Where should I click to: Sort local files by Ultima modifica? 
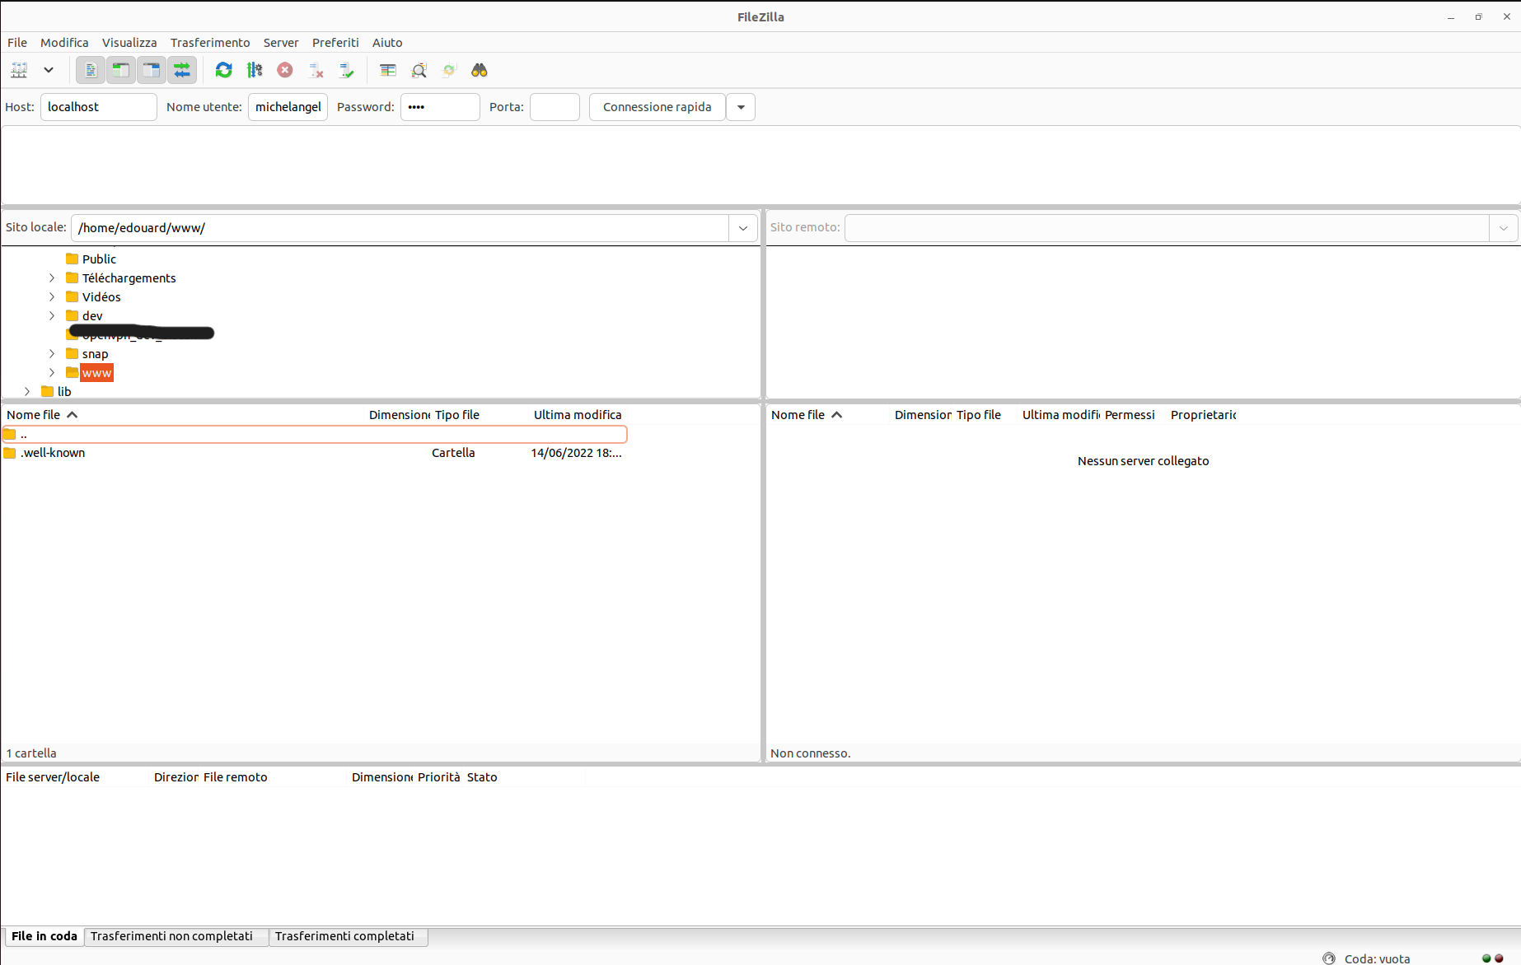577,415
